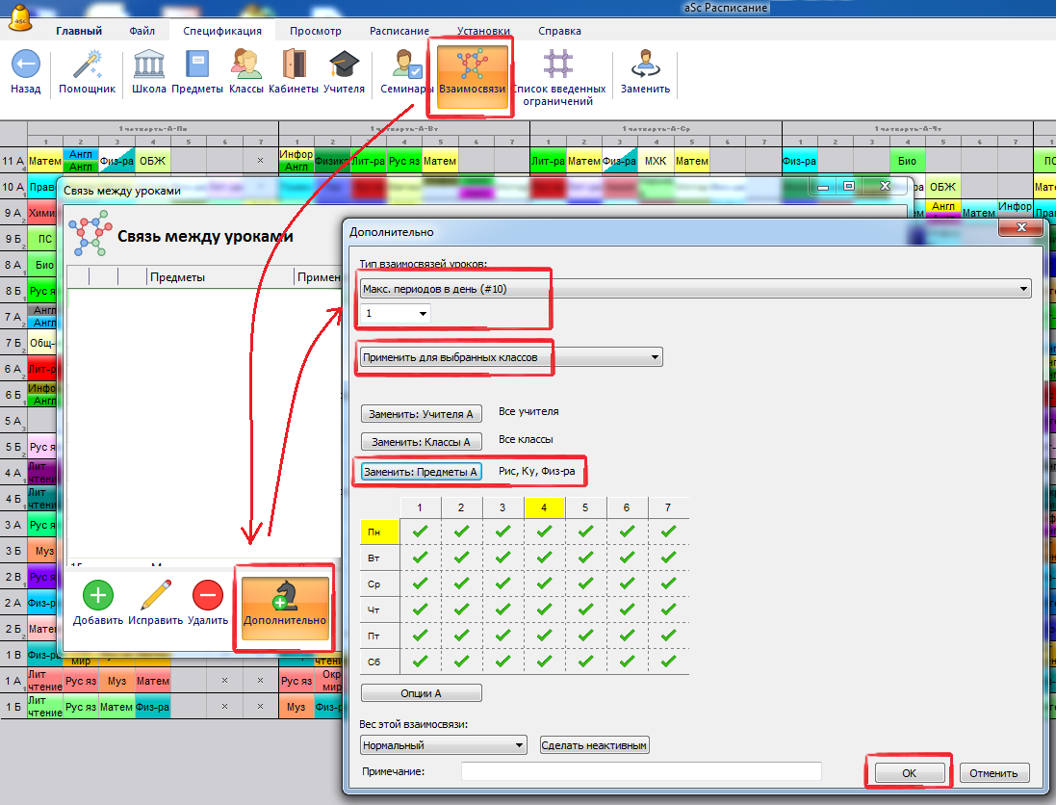1056x805 pixels.
Task: Toggle the Пн period 1 checkmark
Action: coord(419,531)
